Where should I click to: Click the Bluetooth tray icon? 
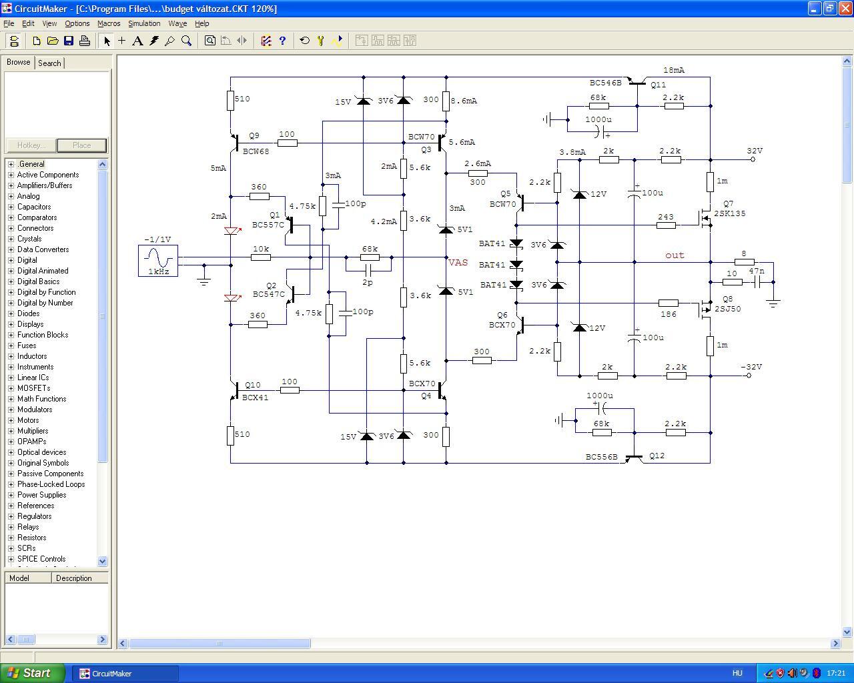pyautogui.click(x=816, y=674)
